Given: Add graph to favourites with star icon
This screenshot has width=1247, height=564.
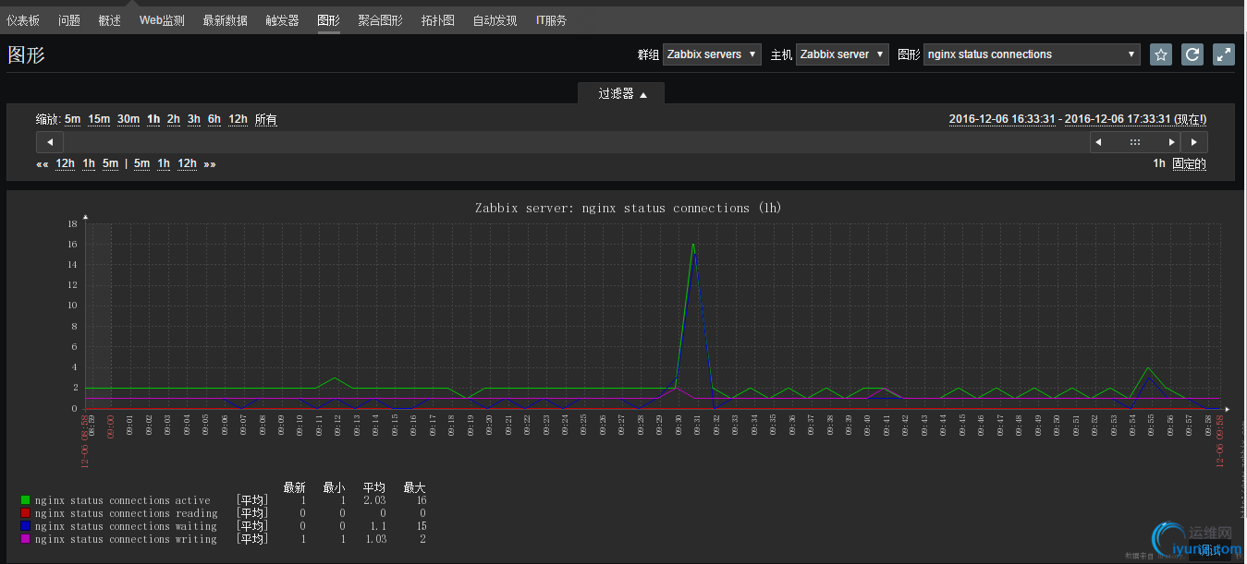Looking at the screenshot, I should point(1161,54).
